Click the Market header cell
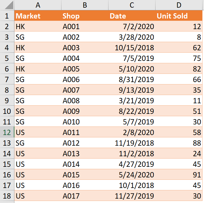204x203 pixels. (38, 16)
